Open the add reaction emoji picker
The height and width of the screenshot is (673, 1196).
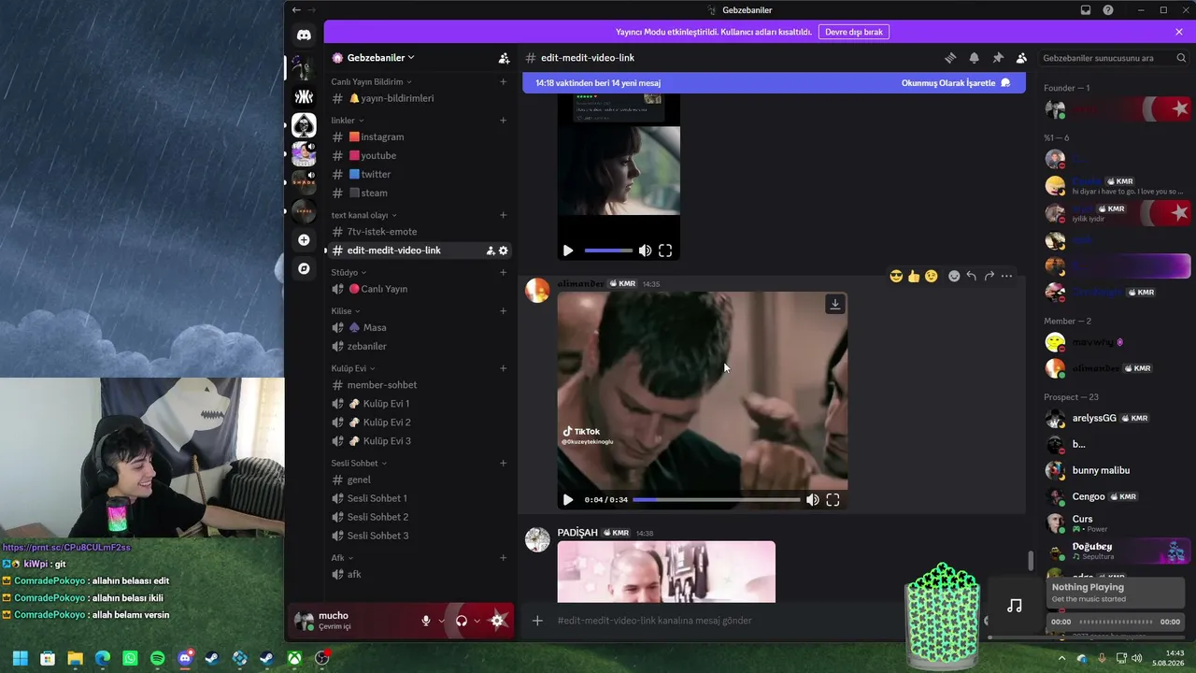pos(954,276)
